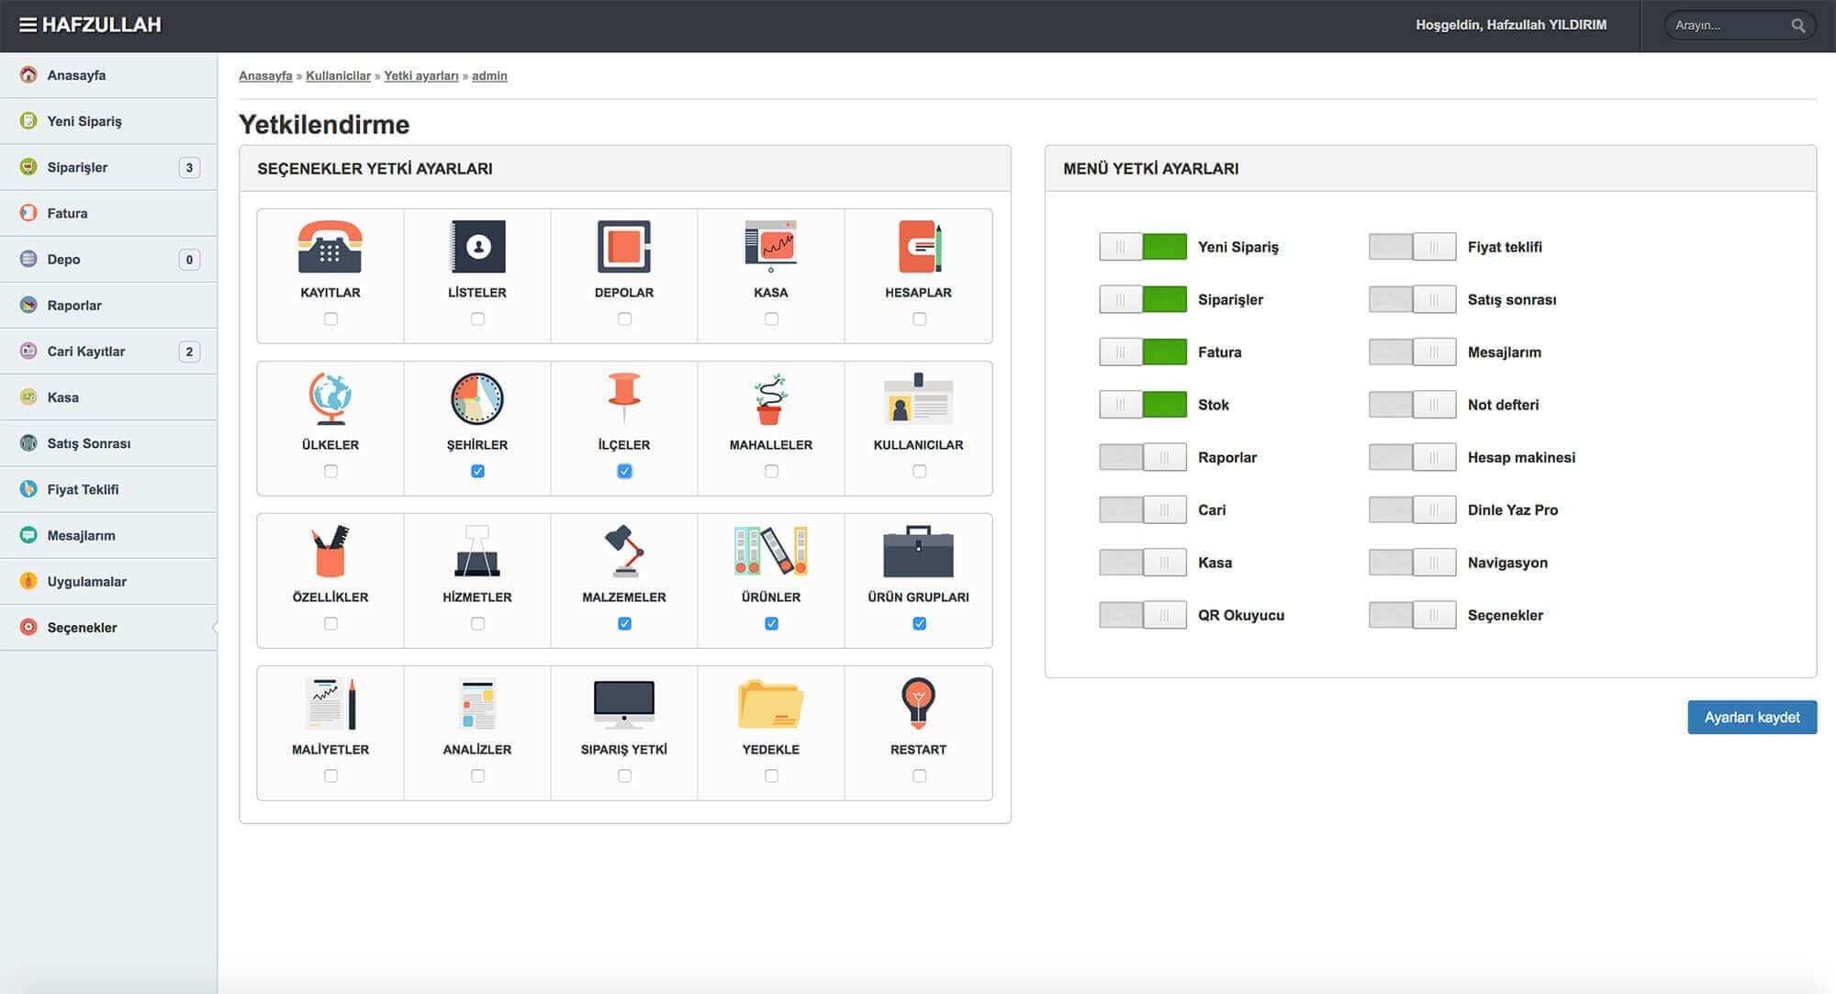Click the MALZEMELER desk lamp icon

click(x=624, y=551)
